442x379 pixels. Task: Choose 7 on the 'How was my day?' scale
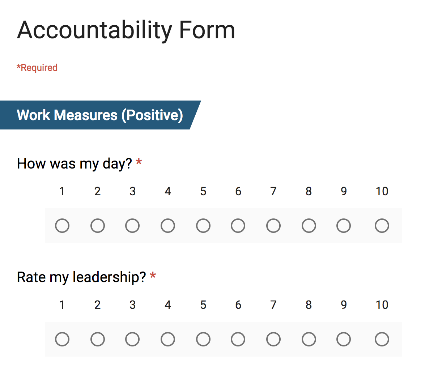point(273,226)
